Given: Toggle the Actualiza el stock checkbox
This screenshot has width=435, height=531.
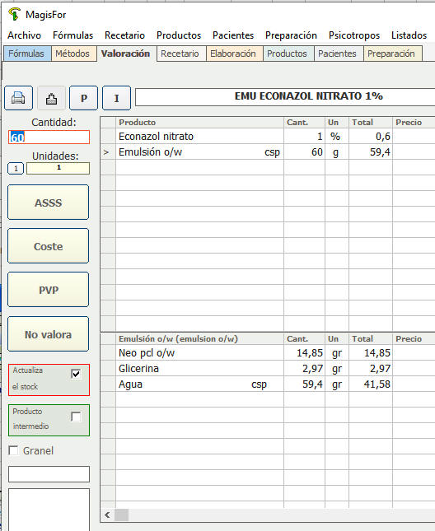Looking at the screenshot, I should click(x=76, y=374).
